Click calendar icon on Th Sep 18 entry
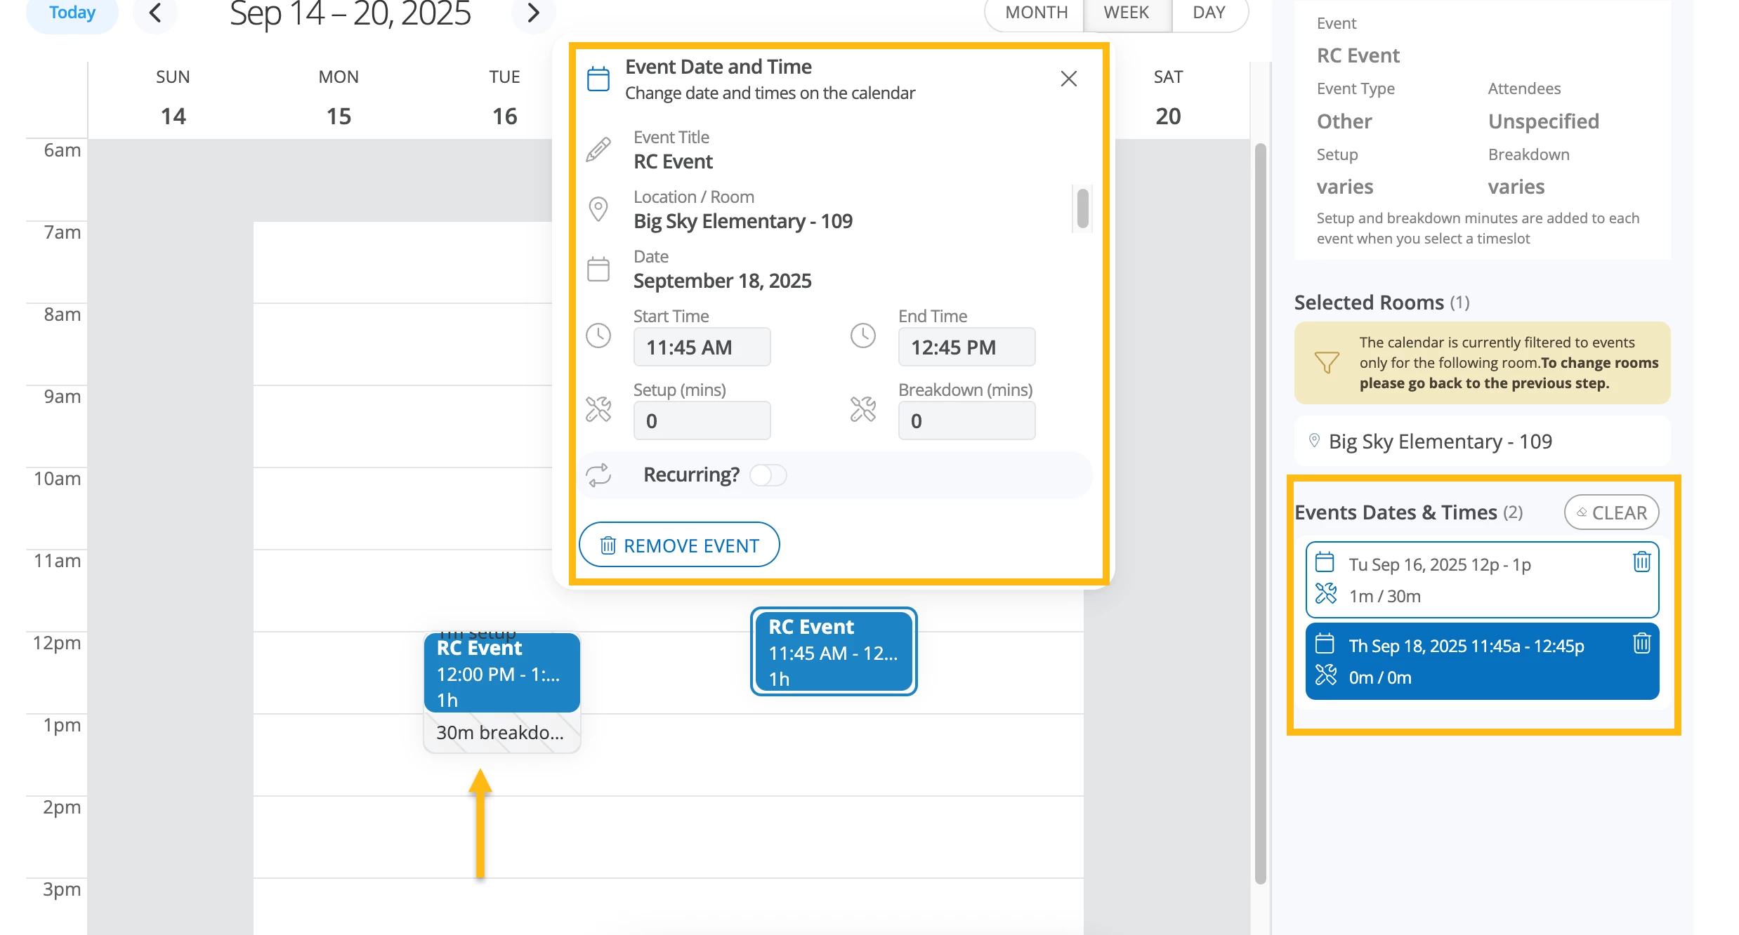The width and height of the screenshot is (1739, 935). coord(1325,644)
